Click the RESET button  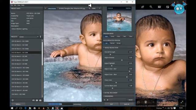pyautogui.click(x=130, y=100)
